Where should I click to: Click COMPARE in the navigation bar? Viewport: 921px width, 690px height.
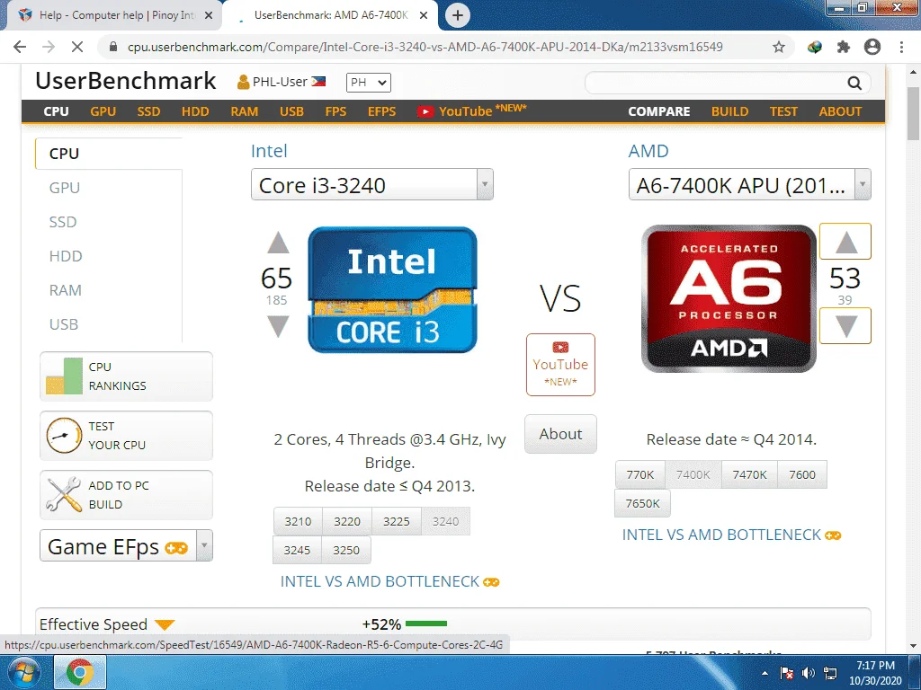659,111
